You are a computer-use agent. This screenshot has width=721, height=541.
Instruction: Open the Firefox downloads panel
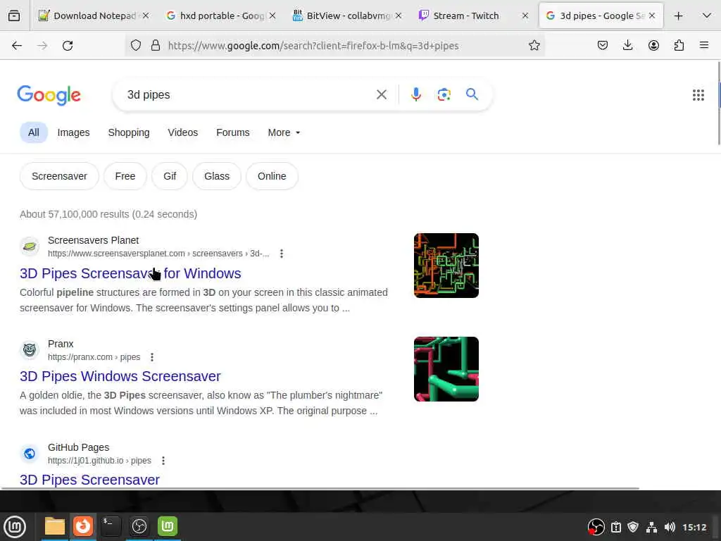point(627,45)
